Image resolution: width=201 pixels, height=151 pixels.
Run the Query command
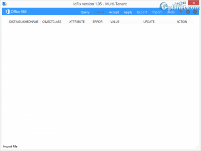(85, 12)
